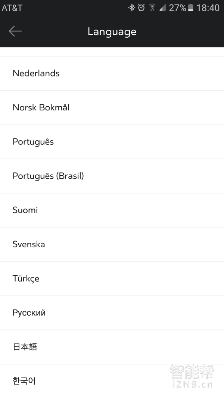Choose Norsk Bokmål from the list

[x=41, y=108]
